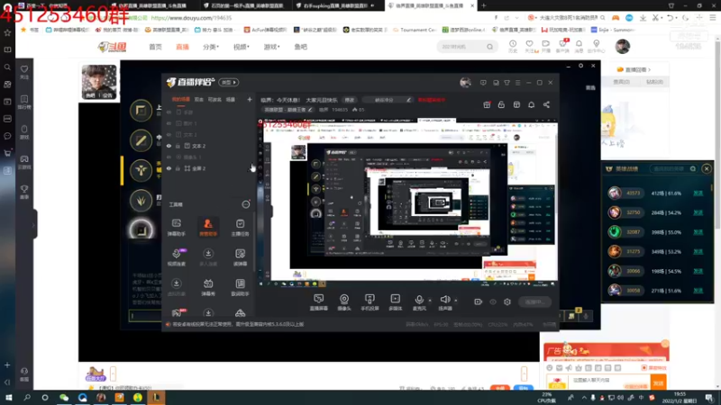Open streaming settings gear icon
The width and height of the screenshot is (721, 405).
(507, 301)
